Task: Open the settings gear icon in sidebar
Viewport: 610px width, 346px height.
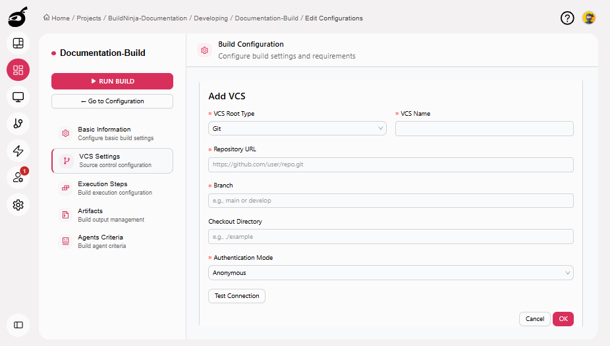Action: [18, 205]
